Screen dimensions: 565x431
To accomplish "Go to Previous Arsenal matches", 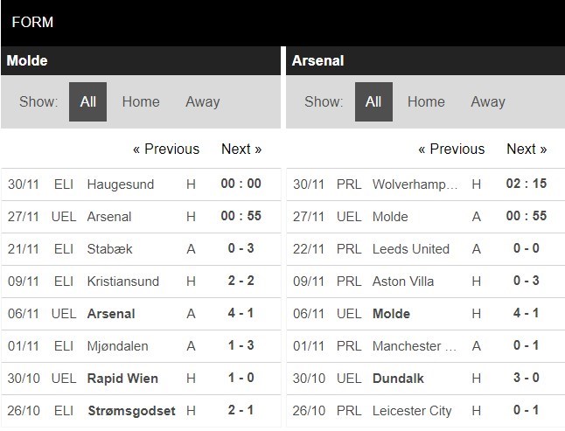I will 451,149.
